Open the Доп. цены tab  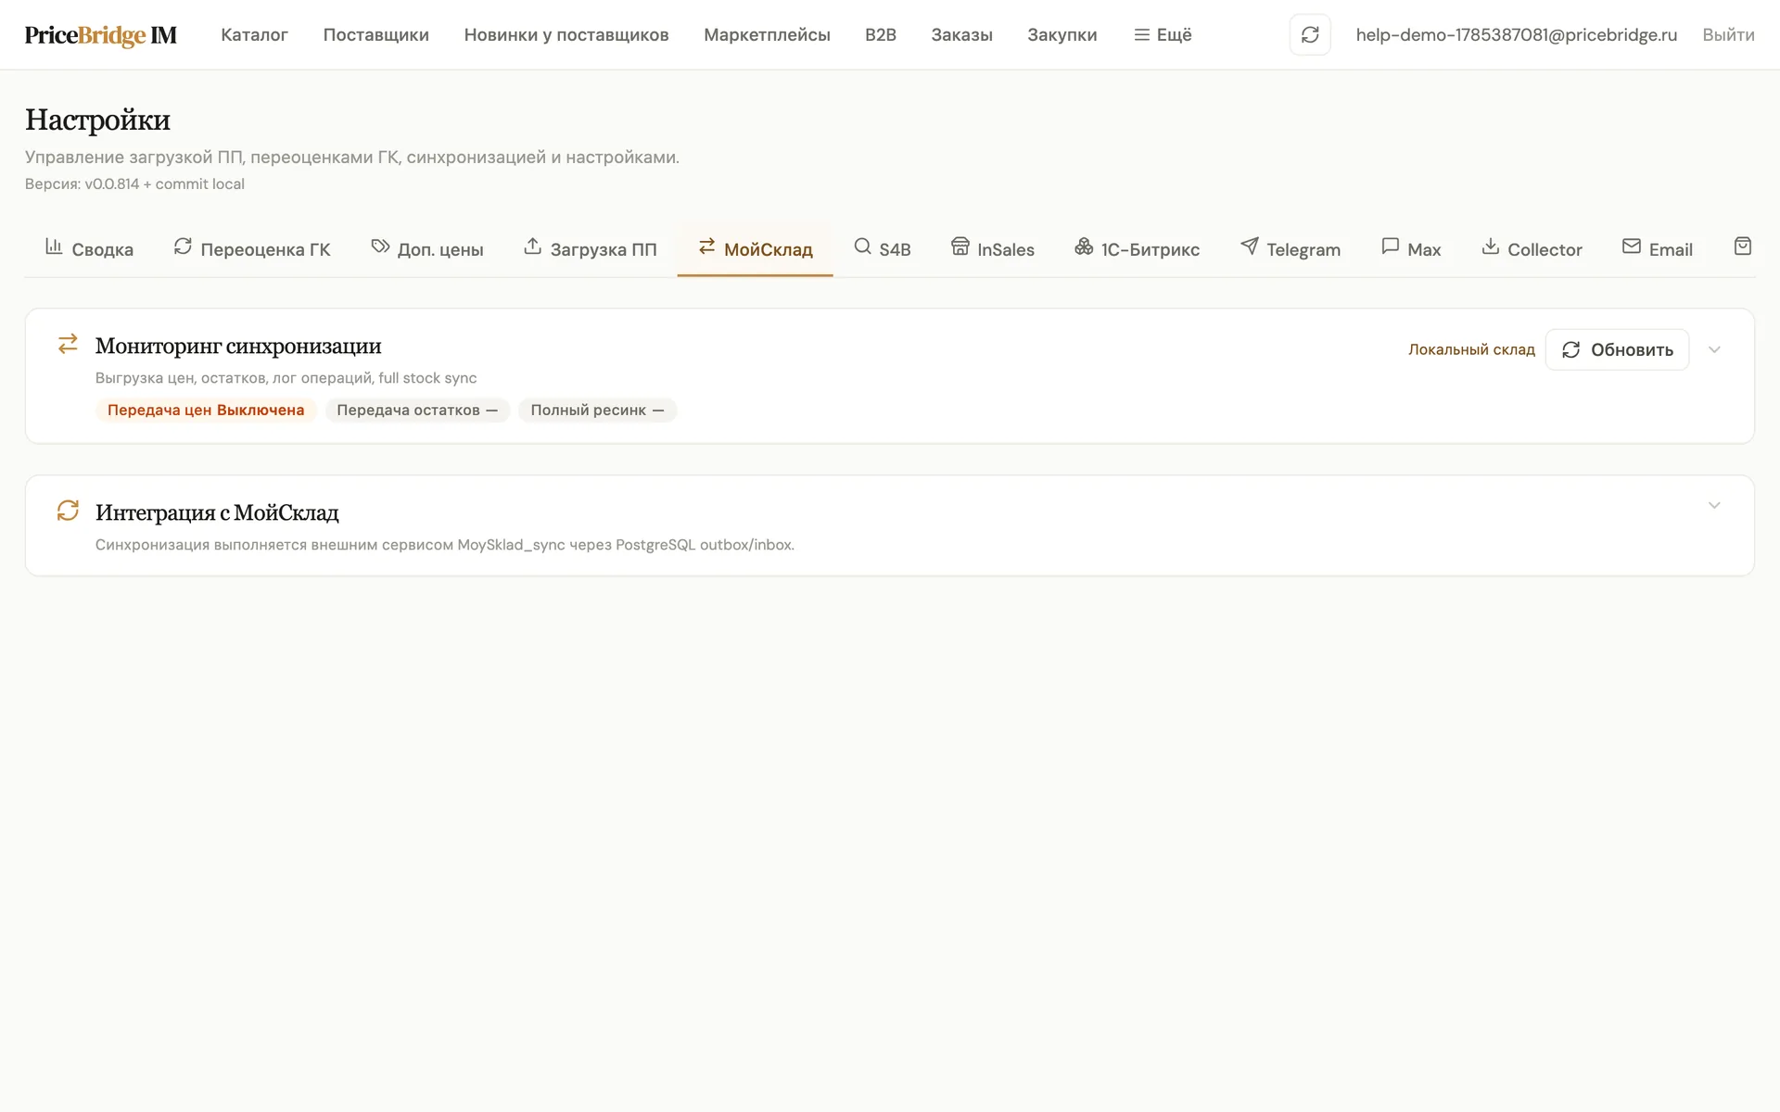[427, 248]
